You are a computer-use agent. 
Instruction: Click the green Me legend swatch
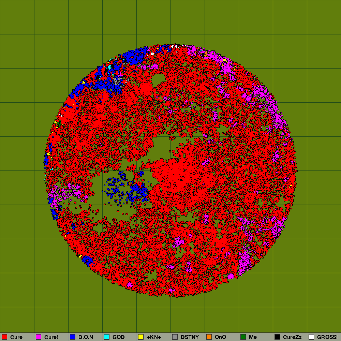[x=243, y=337]
